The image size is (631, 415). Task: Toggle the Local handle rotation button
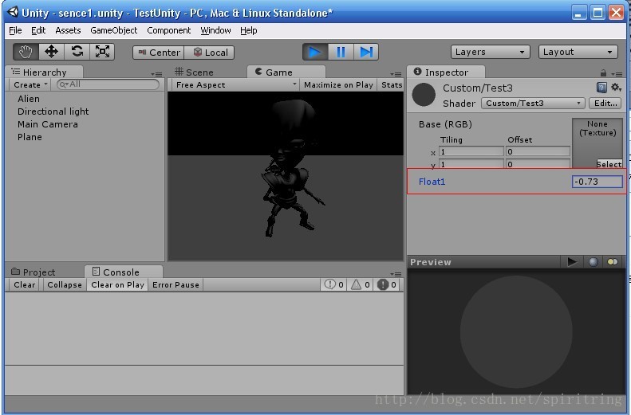209,53
